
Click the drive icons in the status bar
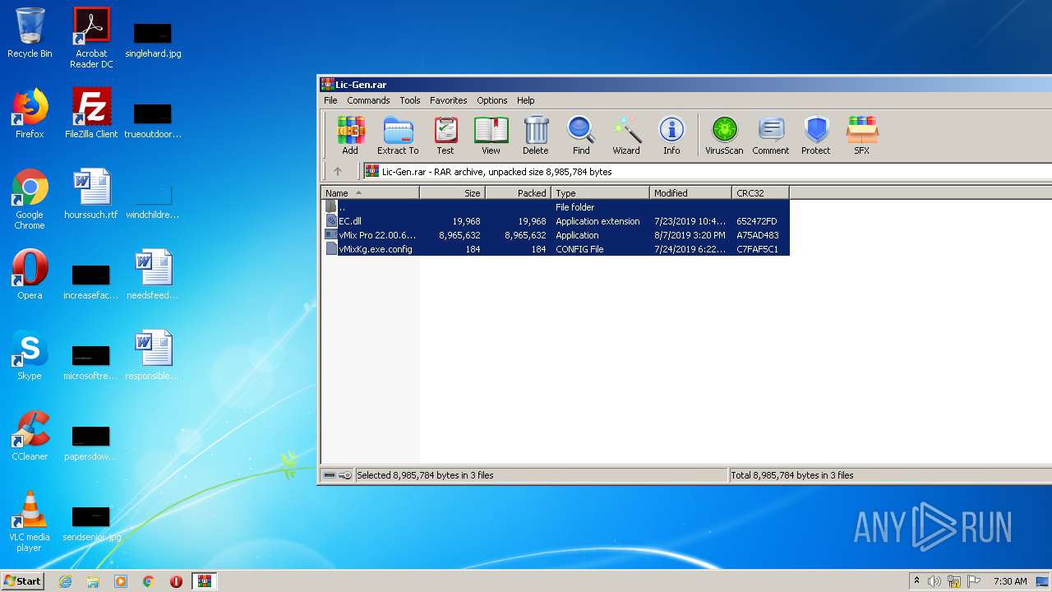point(337,475)
